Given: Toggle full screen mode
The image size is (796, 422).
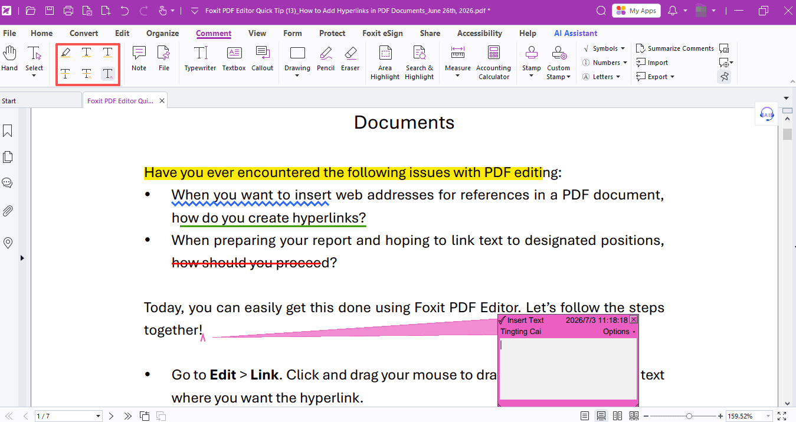Looking at the screenshot, I should click(782, 416).
